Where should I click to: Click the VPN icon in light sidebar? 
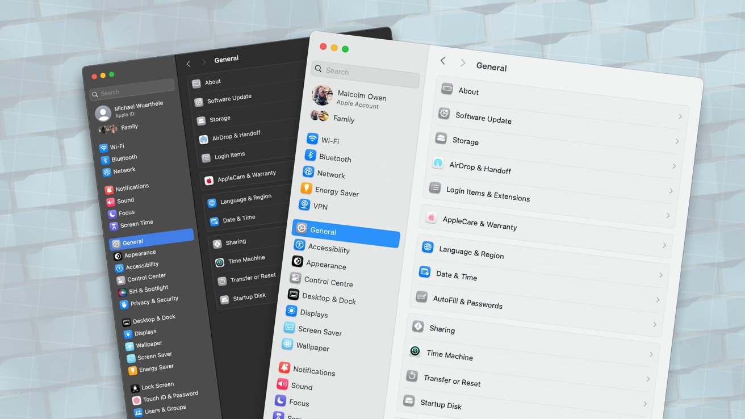304,205
